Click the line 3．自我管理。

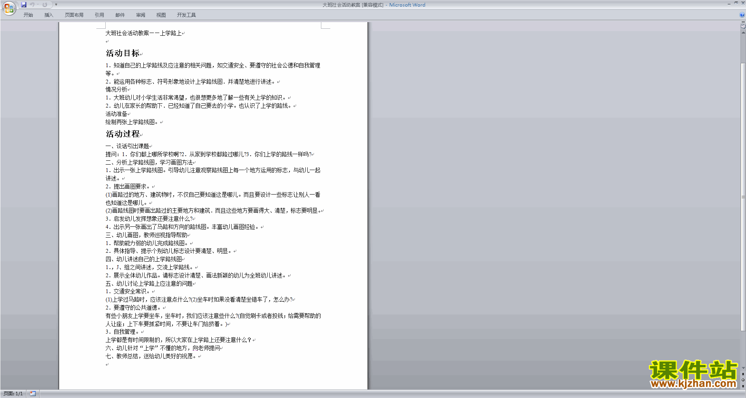123,332
